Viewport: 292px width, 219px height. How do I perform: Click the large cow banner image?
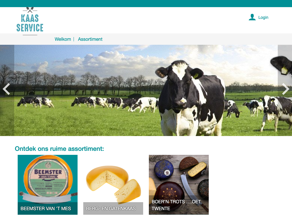point(146,90)
